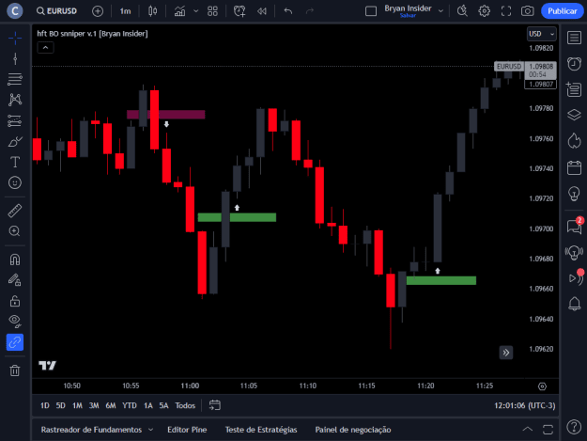The height and width of the screenshot is (441, 587).
Task: Select the YTD date range
Action: (130, 405)
